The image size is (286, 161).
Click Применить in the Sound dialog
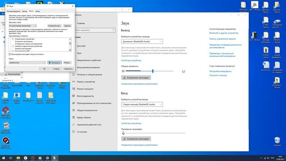[68, 69]
